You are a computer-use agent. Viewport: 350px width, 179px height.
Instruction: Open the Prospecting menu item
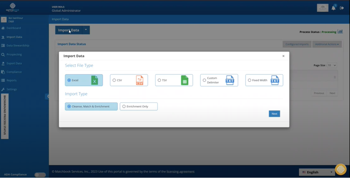[x=14, y=54]
